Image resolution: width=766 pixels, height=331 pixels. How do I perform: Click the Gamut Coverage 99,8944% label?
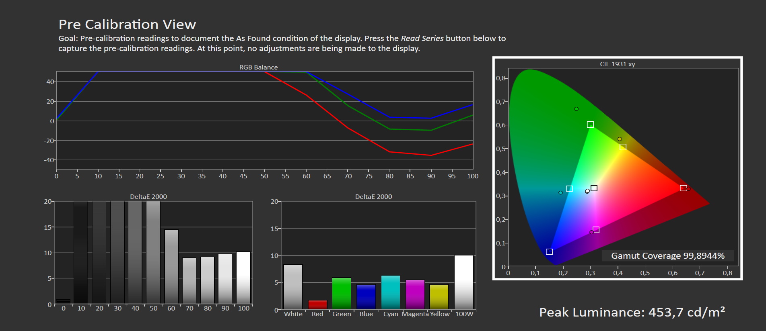coord(667,256)
